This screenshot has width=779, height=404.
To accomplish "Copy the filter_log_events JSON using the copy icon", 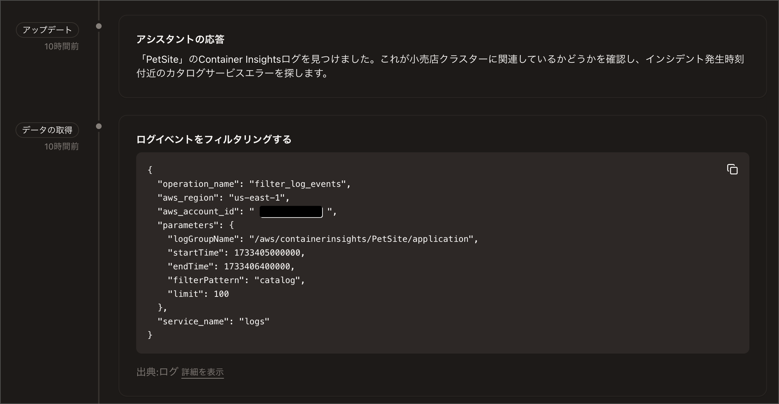I will tap(733, 170).
